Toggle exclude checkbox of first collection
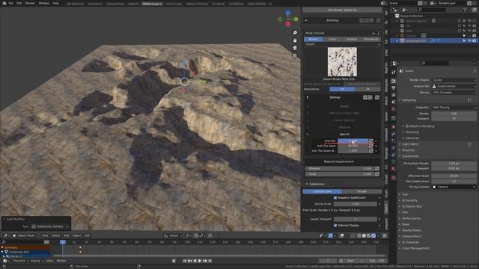Viewport: 479px width, 269px height. click(459, 21)
